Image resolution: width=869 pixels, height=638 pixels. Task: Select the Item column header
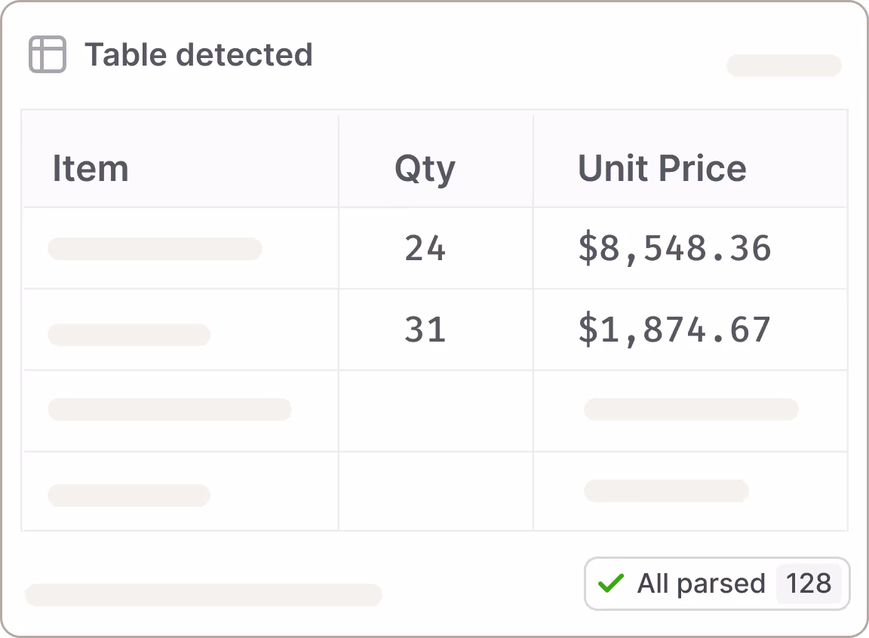[x=91, y=168]
